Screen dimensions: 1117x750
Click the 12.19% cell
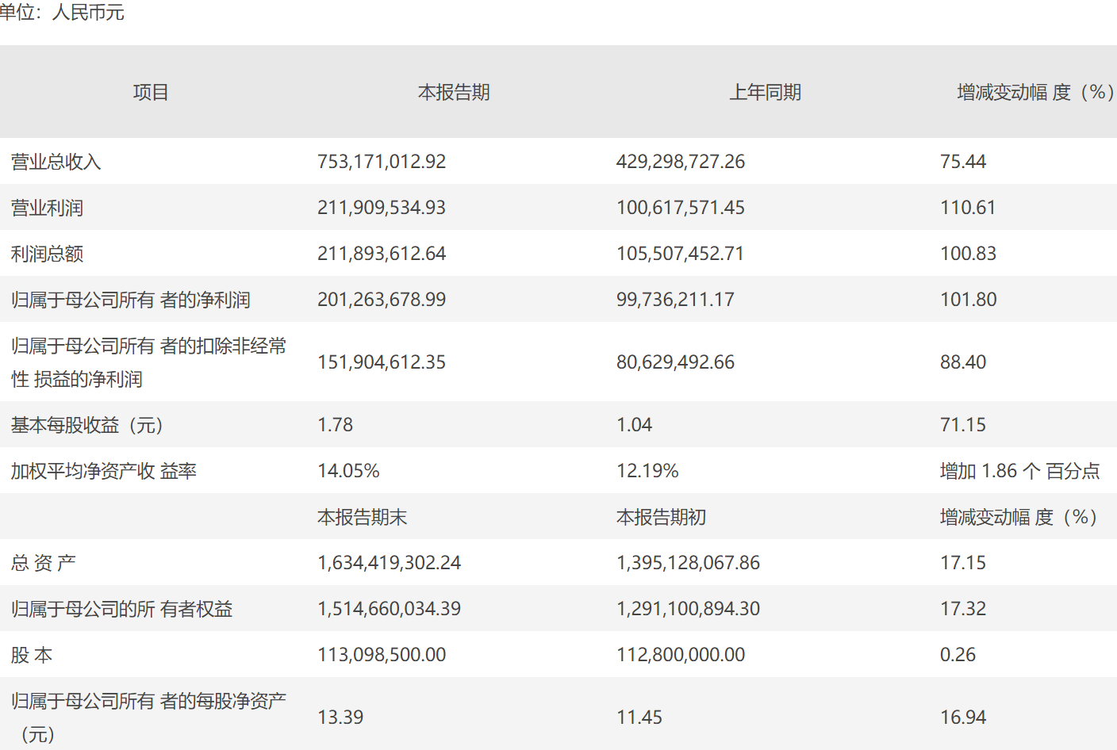tap(647, 471)
